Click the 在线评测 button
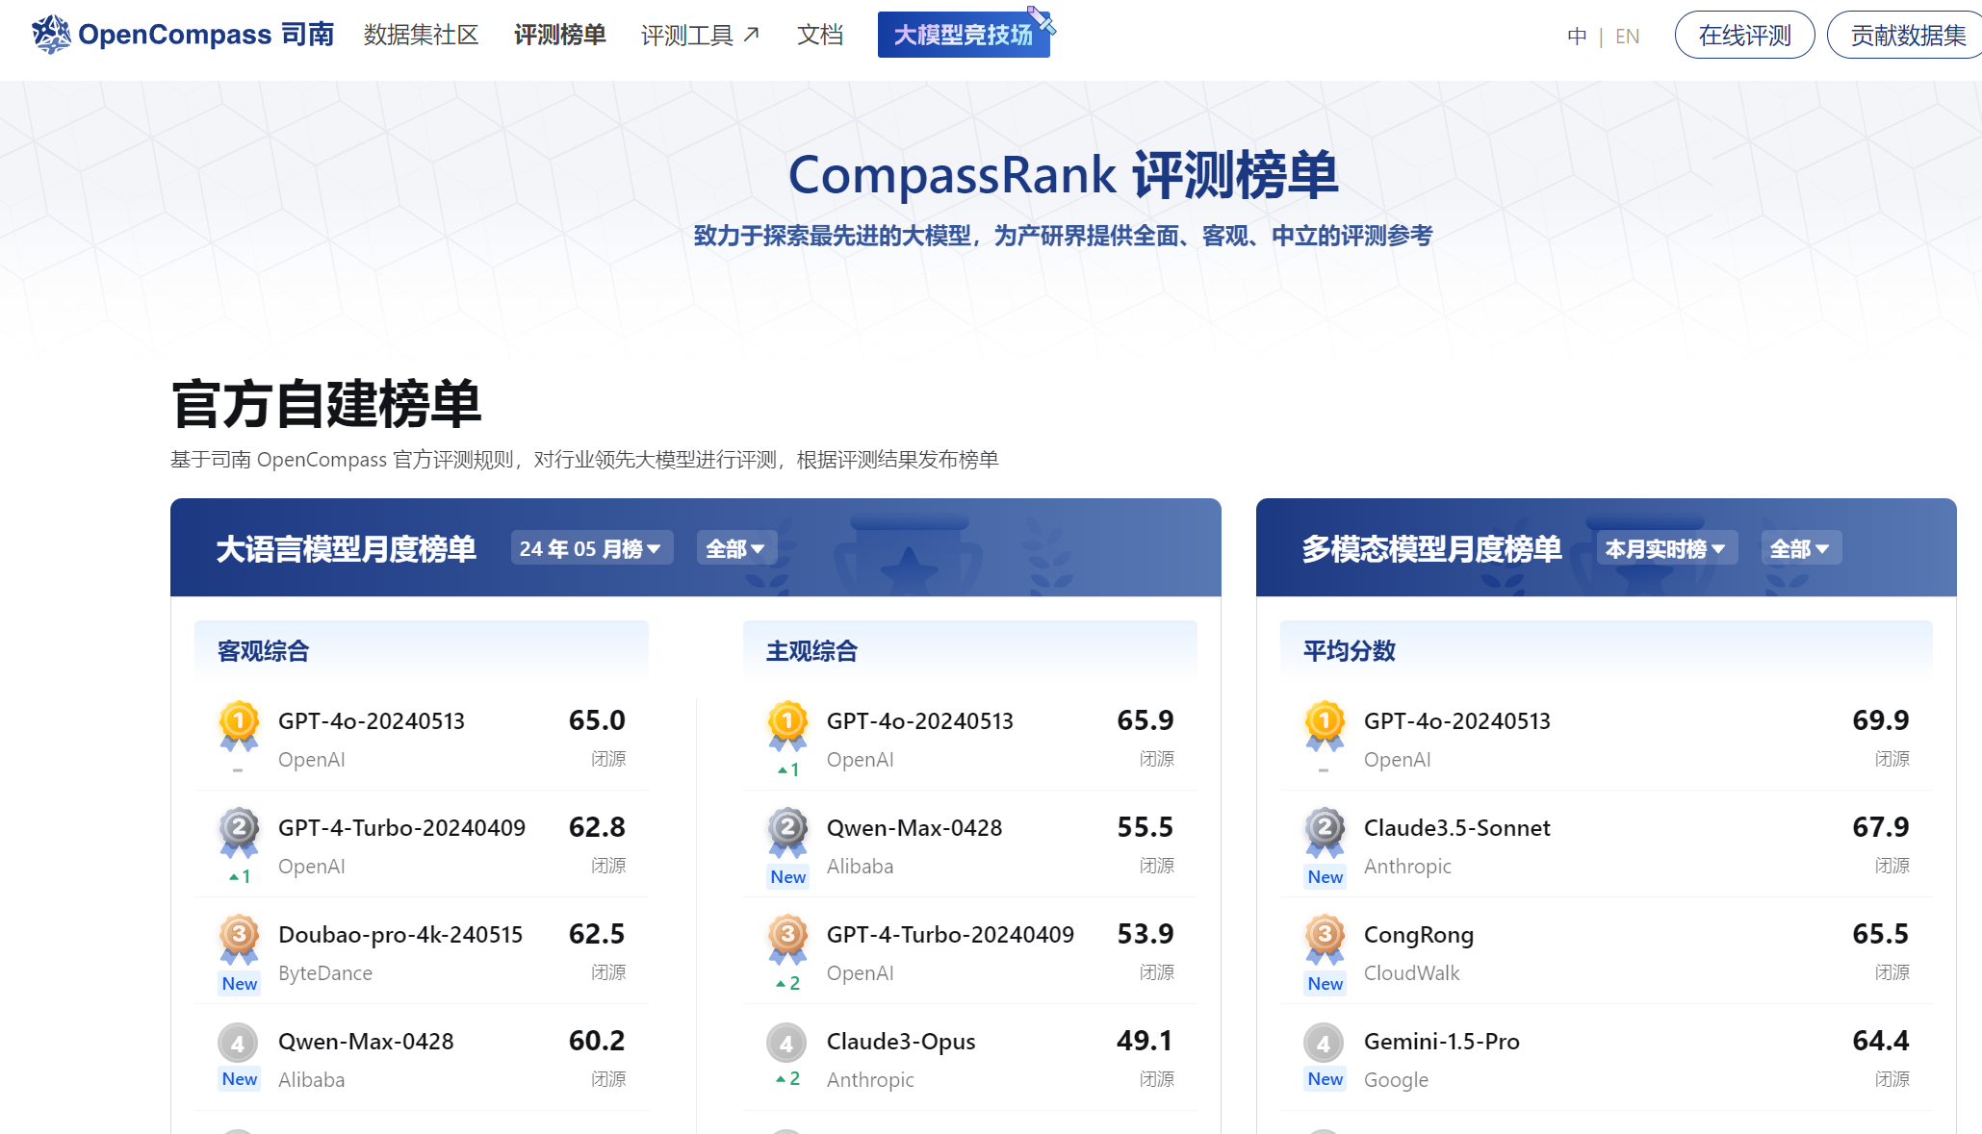Image resolution: width=1982 pixels, height=1134 pixels. (1744, 35)
